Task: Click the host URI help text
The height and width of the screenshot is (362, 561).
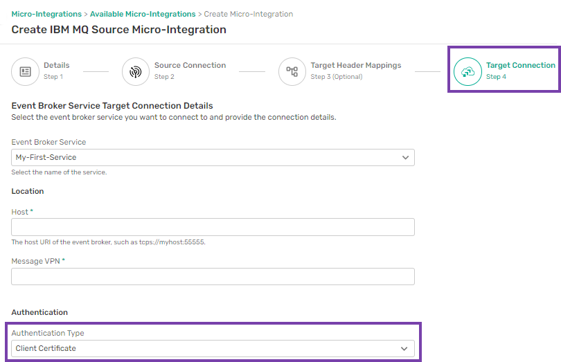Action: 109,242
